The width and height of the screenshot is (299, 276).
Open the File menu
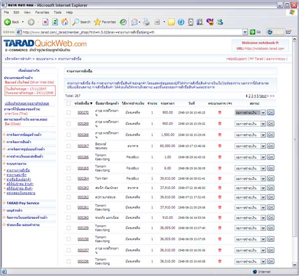[6, 12]
